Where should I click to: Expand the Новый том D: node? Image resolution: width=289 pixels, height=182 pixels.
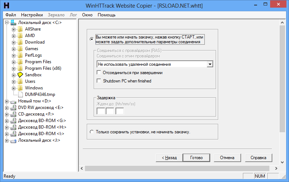pyautogui.click(x=7, y=101)
